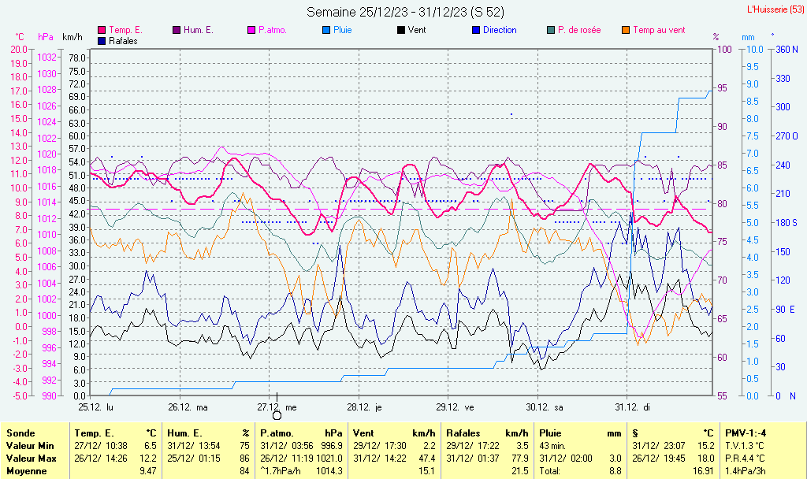Image resolution: width=807 pixels, height=479 pixels.
Task: Click the 43 min. rain entry
Action: [x=552, y=446]
